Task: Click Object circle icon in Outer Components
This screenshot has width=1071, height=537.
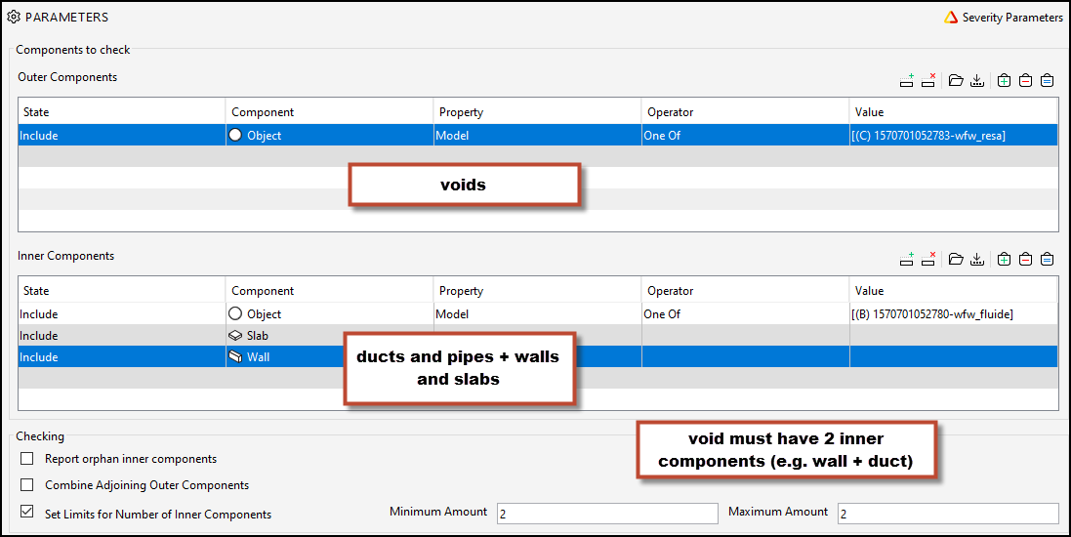Action: click(235, 135)
